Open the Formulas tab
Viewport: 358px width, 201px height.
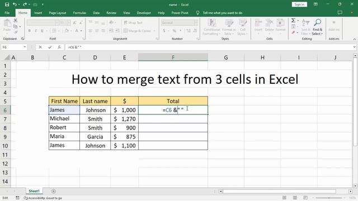click(79, 13)
